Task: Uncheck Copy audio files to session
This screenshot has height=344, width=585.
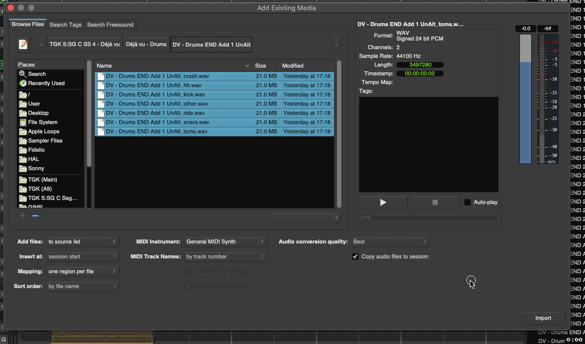Action: click(x=355, y=256)
